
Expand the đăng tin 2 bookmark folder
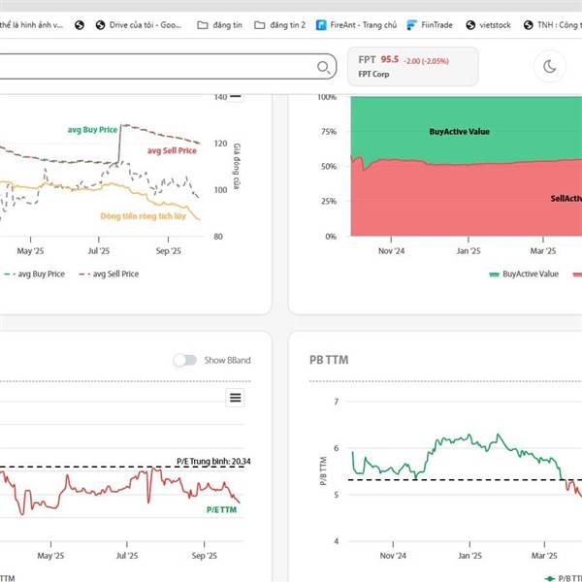tap(280, 25)
